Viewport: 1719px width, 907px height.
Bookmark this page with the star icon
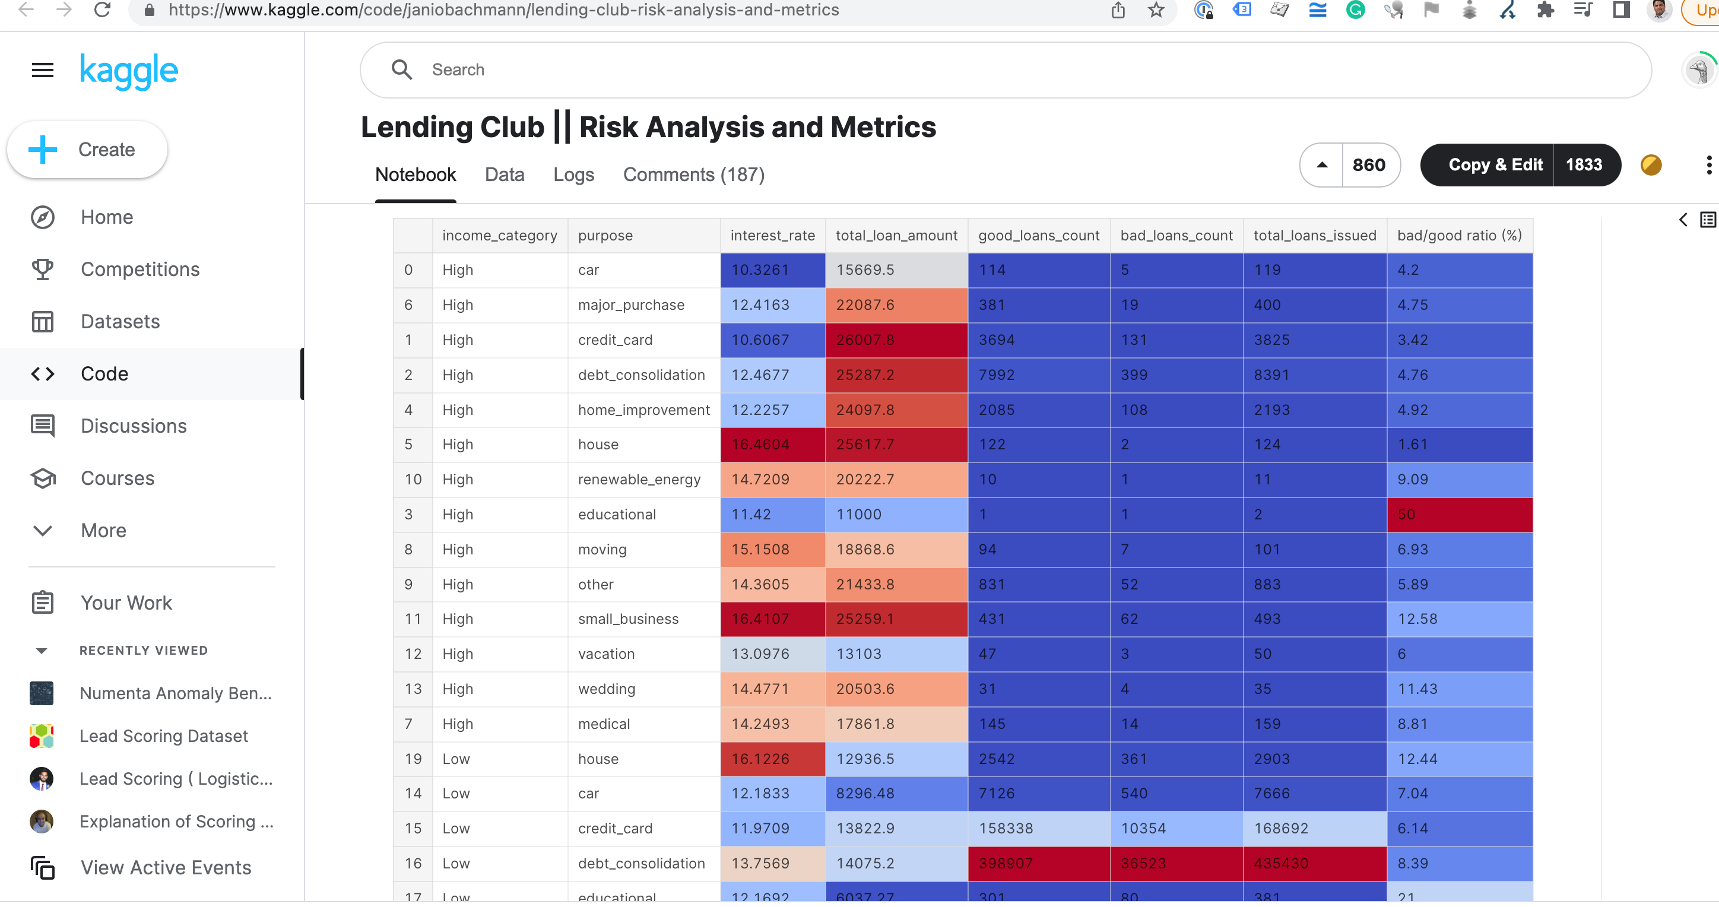[x=1156, y=10]
